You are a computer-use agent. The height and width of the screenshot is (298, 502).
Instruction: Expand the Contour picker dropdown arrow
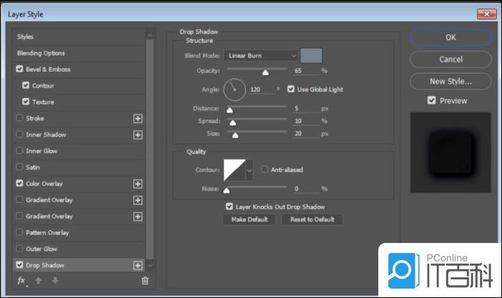(x=250, y=170)
